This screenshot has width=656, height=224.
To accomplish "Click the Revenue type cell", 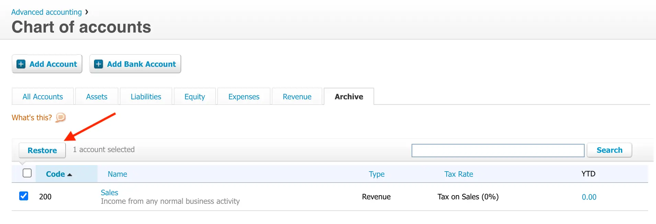I will [376, 197].
